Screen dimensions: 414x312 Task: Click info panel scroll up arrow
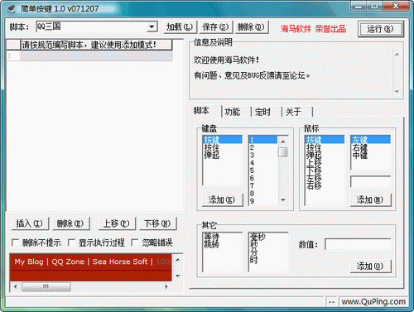pyautogui.click(x=397, y=55)
